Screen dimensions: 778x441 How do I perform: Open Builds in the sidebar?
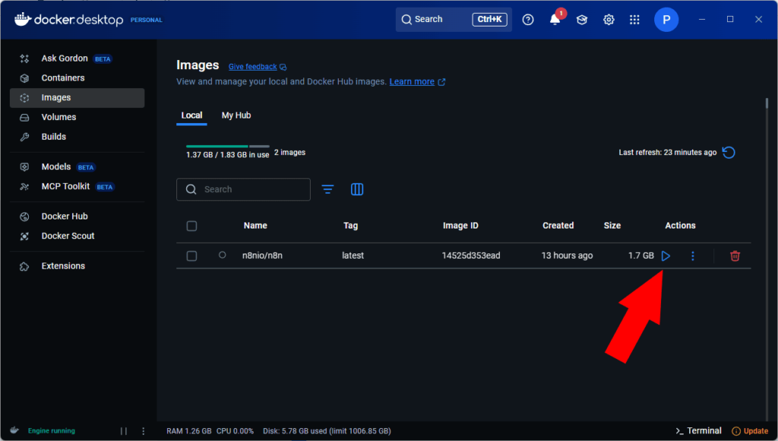tap(77, 137)
